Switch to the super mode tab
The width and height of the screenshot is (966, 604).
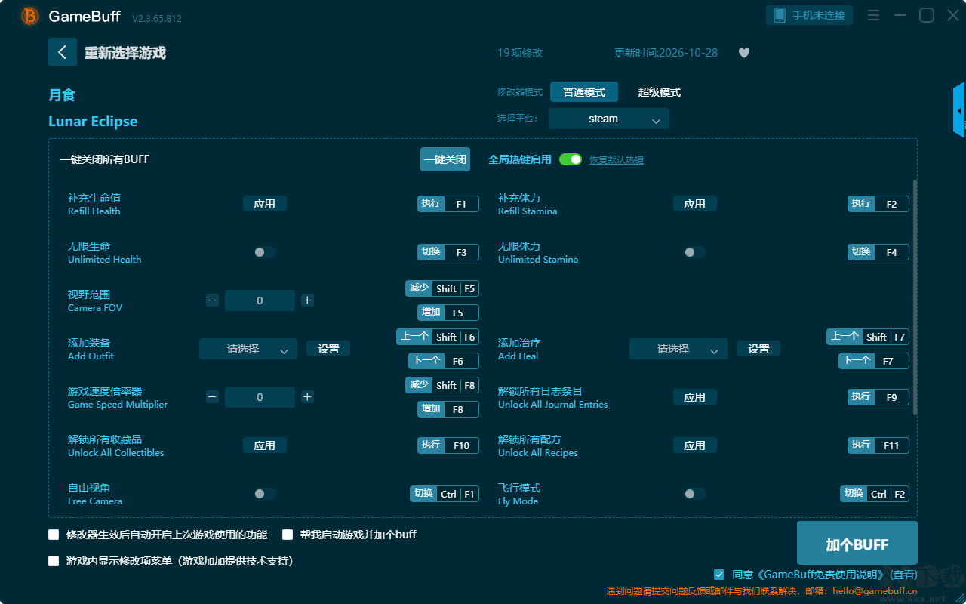coord(660,92)
